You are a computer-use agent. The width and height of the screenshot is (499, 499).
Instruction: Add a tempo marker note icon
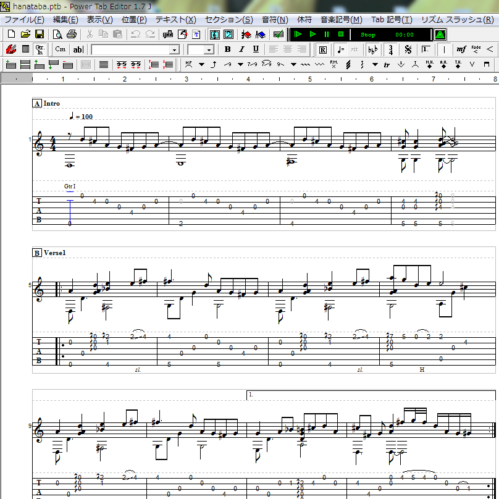(x=340, y=49)
